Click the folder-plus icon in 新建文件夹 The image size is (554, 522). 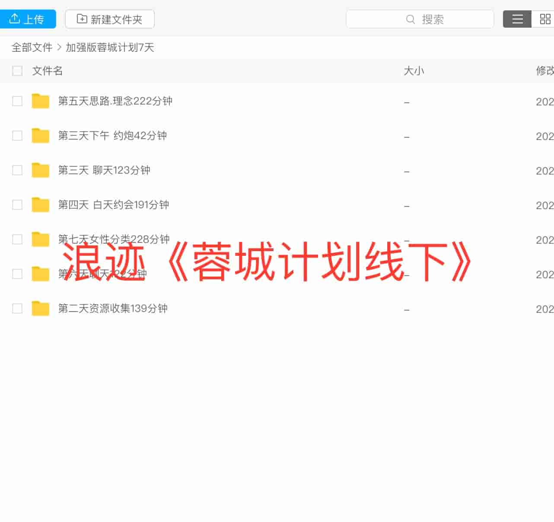(x=82, y=19)
